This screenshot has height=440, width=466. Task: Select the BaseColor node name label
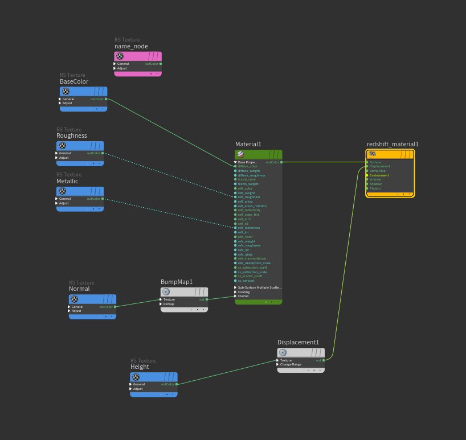74,81
